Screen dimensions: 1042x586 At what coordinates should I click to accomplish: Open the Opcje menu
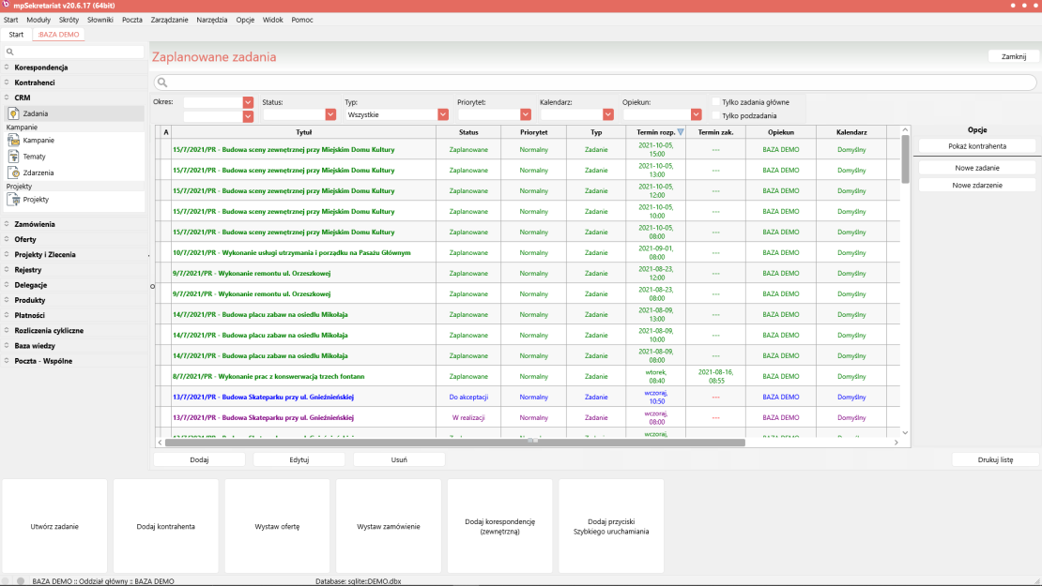point(245,20)
